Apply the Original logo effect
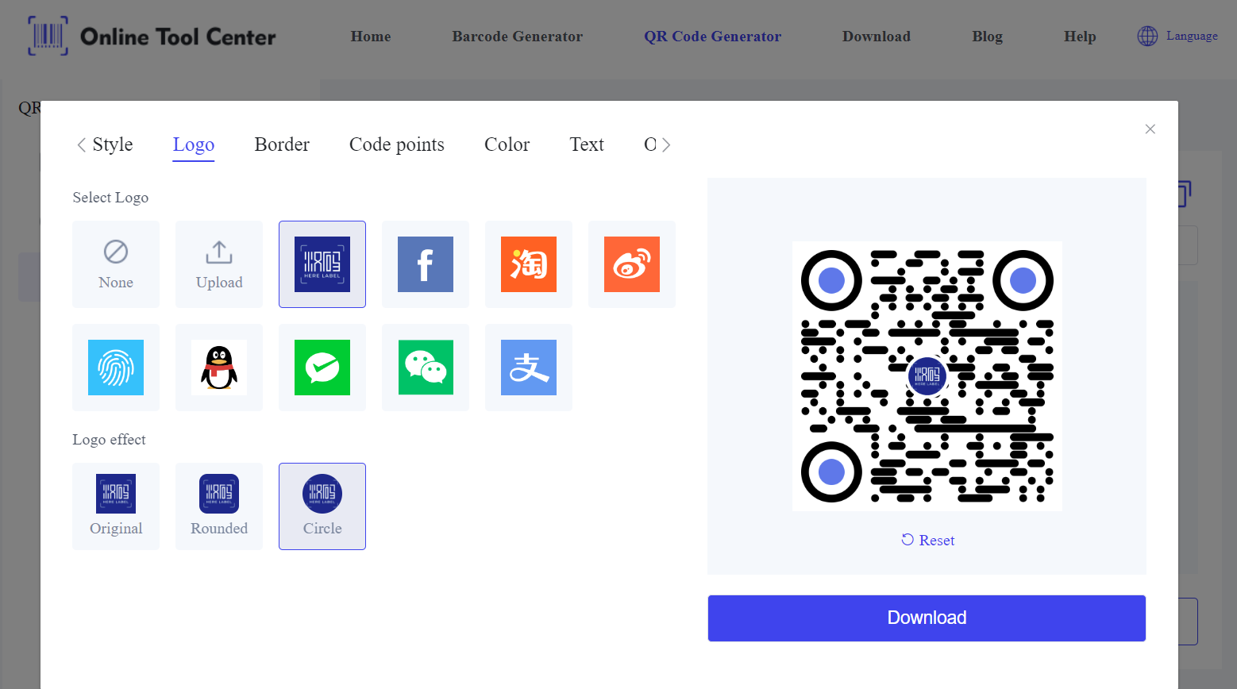 [116, 506]
